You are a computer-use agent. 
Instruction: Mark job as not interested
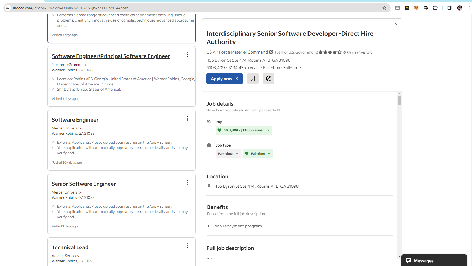click(x=269, y=79)
